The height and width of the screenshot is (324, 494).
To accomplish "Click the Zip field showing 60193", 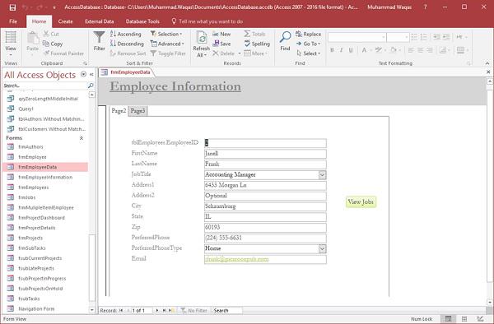I will coord(265,228).
